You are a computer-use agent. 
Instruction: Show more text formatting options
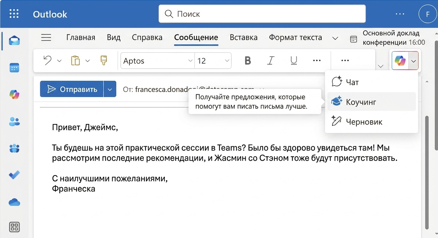317,60
